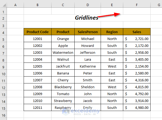Select the Watermelon product cell
This screenshot has width=162, height=120.
[x=63, y=52]
